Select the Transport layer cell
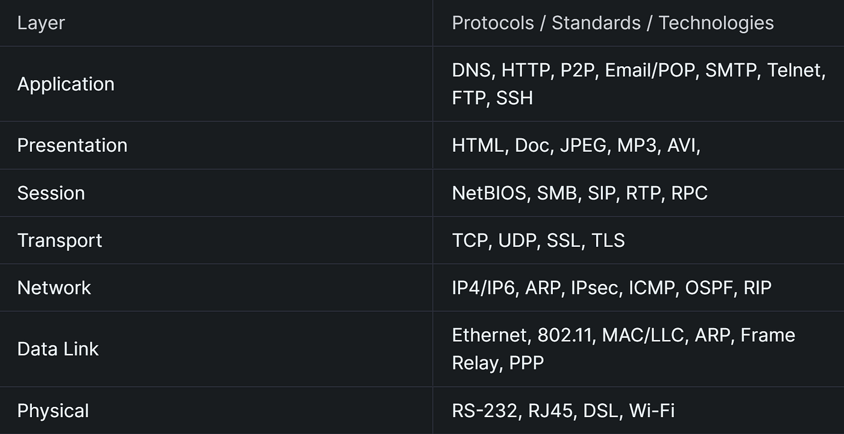844x434 pixels. point(216,240)
